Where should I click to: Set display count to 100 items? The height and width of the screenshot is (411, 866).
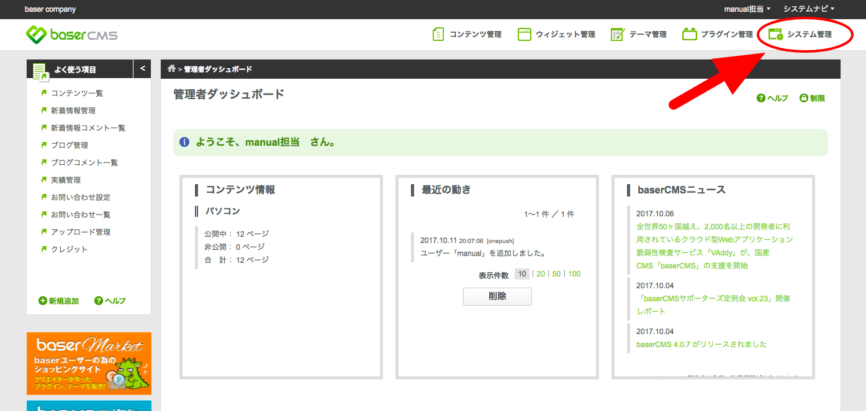pyautogui.click(x=574, y=274)
